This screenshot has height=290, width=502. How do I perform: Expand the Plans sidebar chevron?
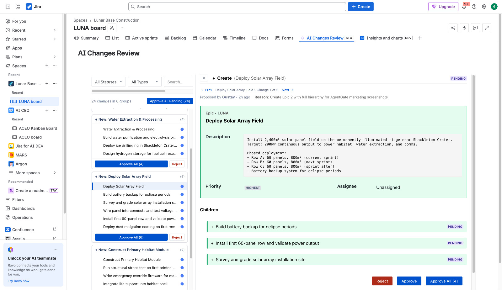click(x=55, y=57)
